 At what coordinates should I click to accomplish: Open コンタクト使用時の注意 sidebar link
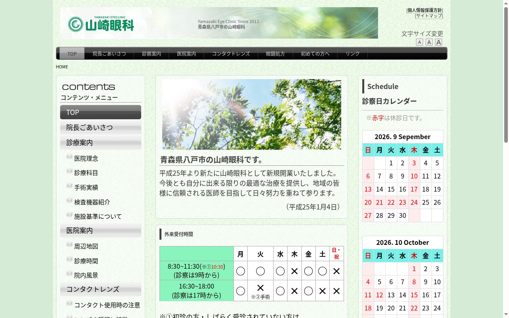[x=107, y=305]
